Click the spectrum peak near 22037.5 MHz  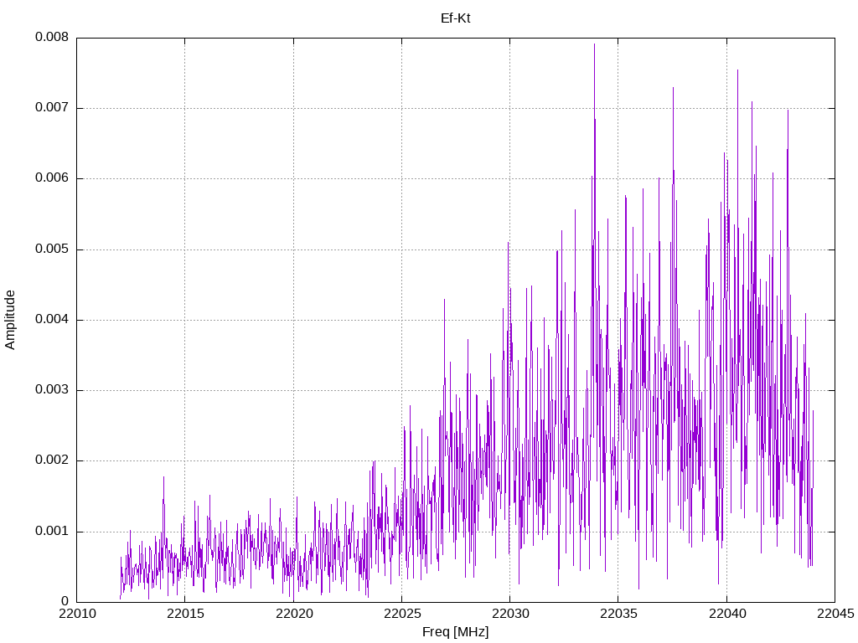[673, 89]
